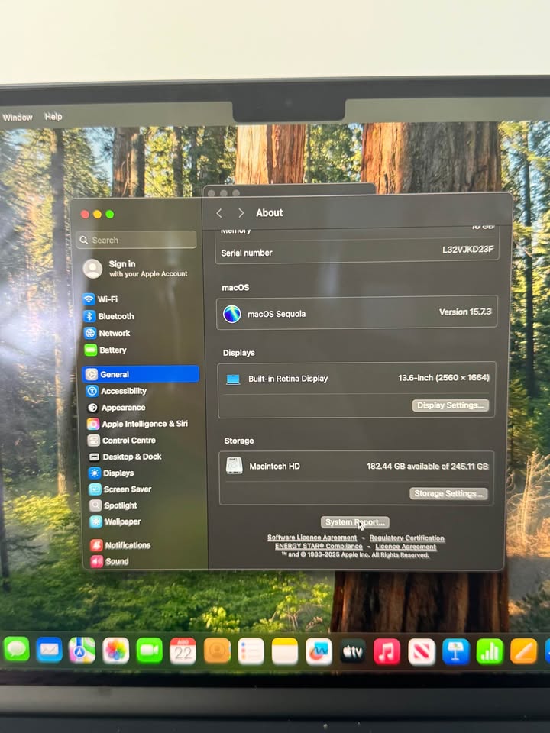Select serial number L32VJKD23F
Image resolution: width=550 pixels, height=733 pixels.
pos(467,249)
